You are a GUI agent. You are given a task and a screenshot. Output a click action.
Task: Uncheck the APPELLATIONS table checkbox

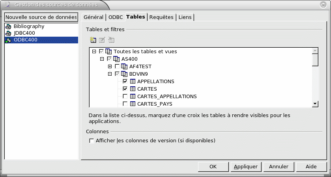(125, 82)
